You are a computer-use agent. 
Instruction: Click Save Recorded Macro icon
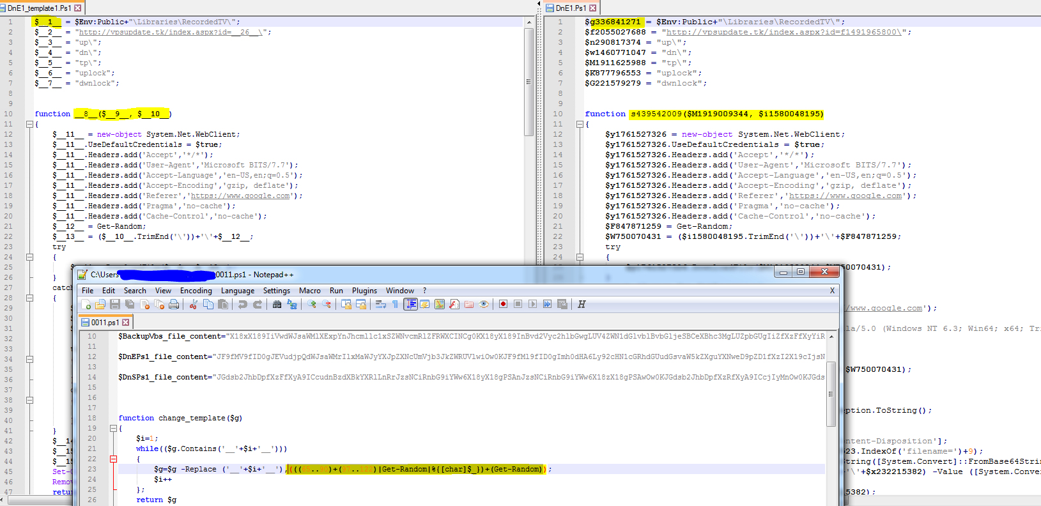coord(562,304)
